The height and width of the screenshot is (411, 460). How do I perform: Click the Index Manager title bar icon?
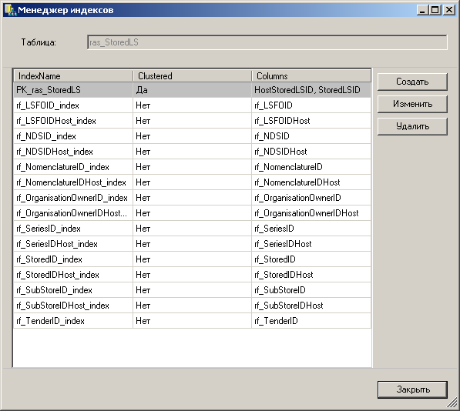(10, 10)
